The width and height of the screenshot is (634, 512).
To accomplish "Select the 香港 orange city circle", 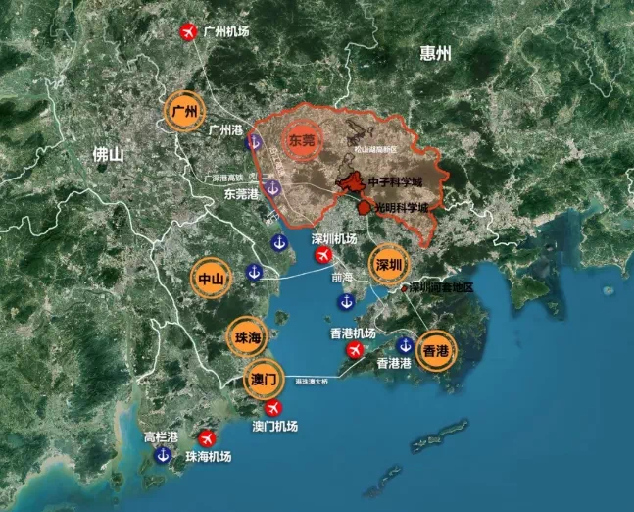I will [436, 351].
